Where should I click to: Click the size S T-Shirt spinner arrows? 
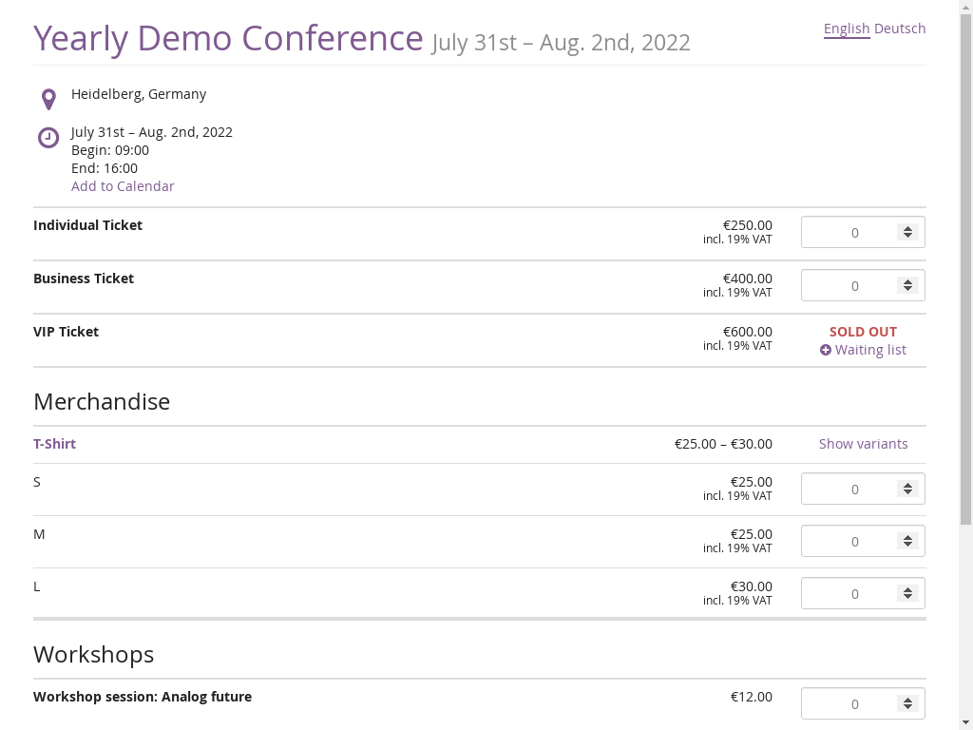[907, 489]
